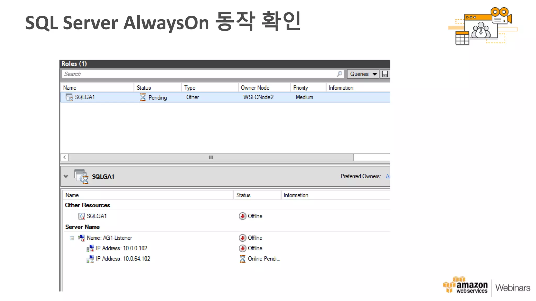The width and height of the screenshot is (536, 301).
Task: Select the SQLGA1 role icon in Roles list
Action: 69,97
